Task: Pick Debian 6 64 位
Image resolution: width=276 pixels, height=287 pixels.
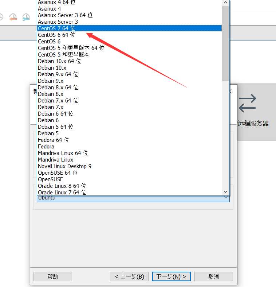Action: [x=130, y=114]
